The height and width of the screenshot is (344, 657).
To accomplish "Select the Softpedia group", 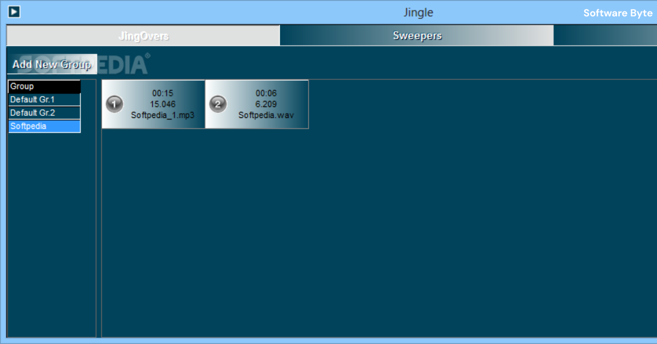I will click(x=44, y=126).
